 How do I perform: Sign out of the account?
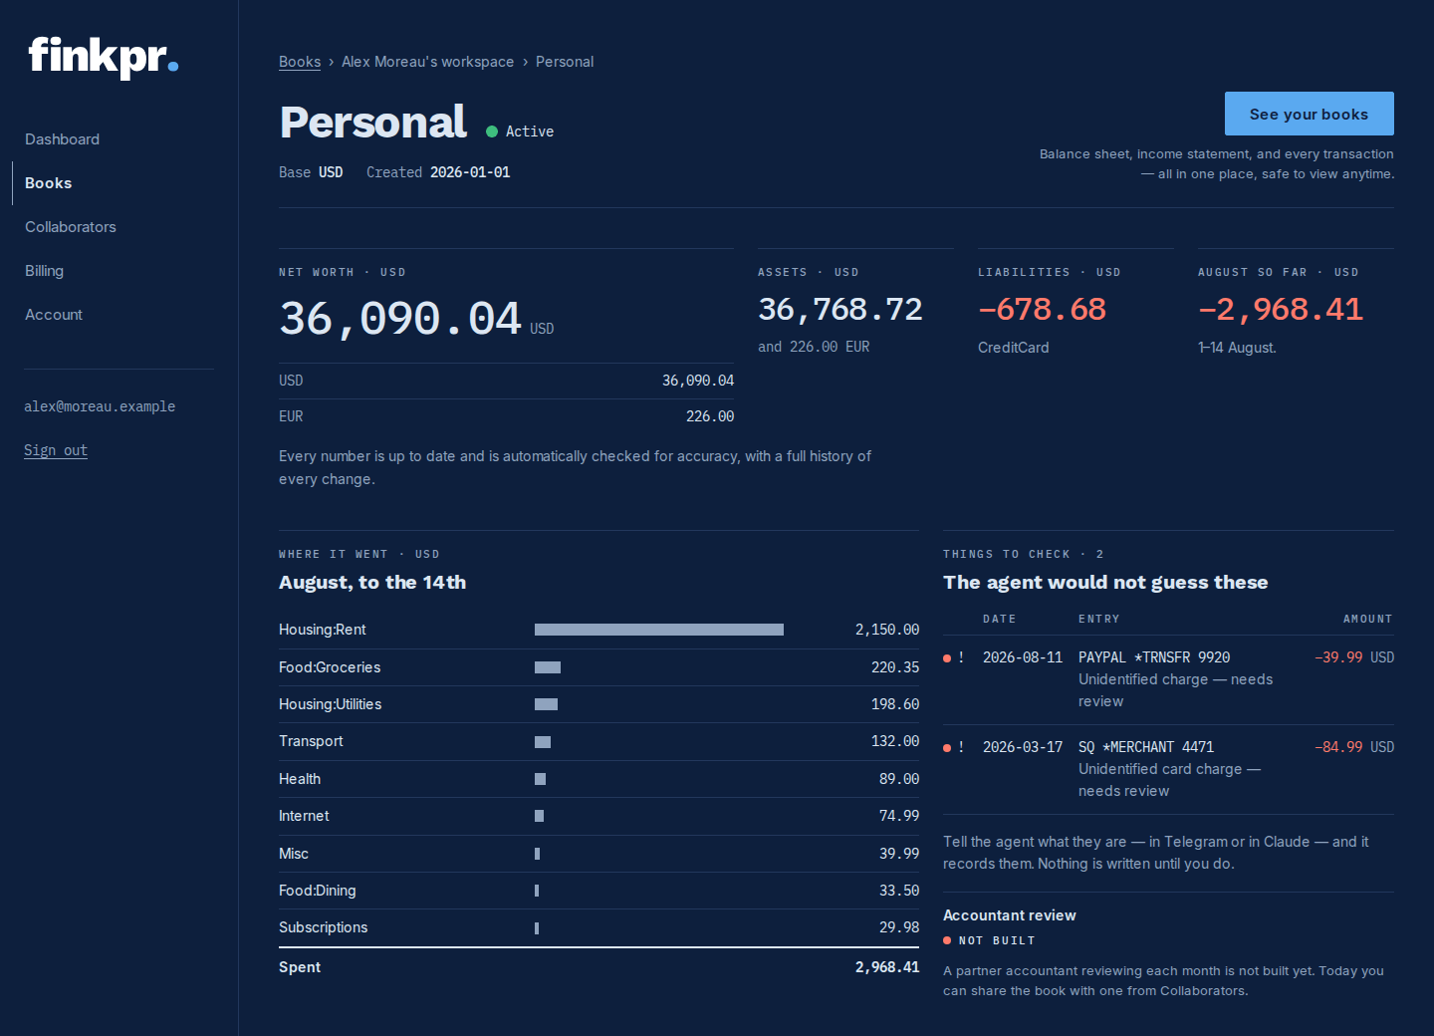(56, 450)
